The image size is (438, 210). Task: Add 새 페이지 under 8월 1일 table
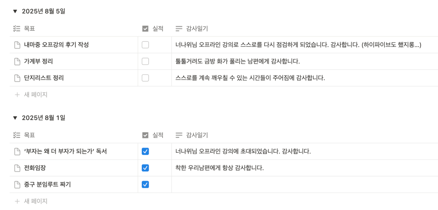click(x=31, y=201)
